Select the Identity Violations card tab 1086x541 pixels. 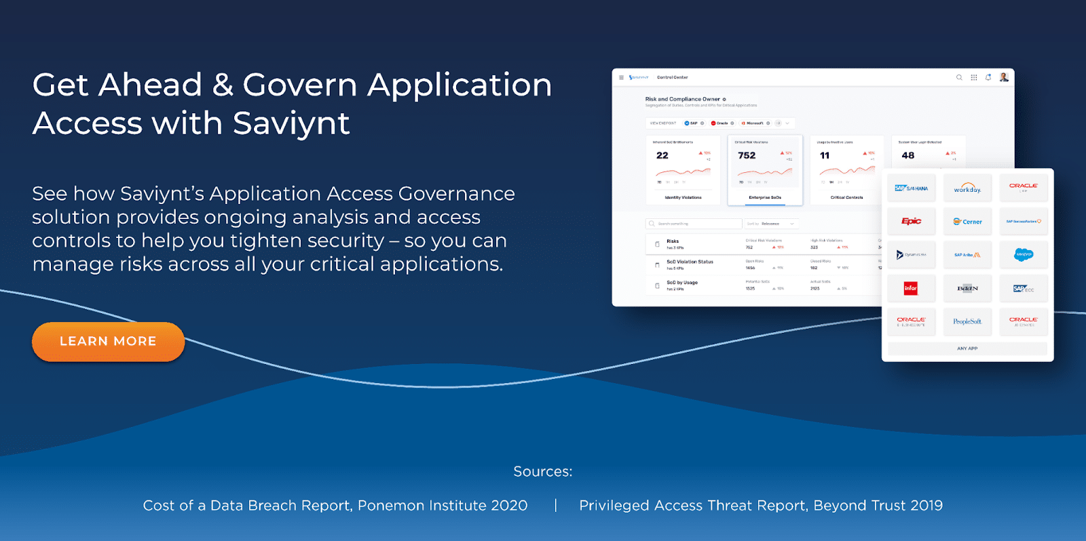[x=683, y=197]
